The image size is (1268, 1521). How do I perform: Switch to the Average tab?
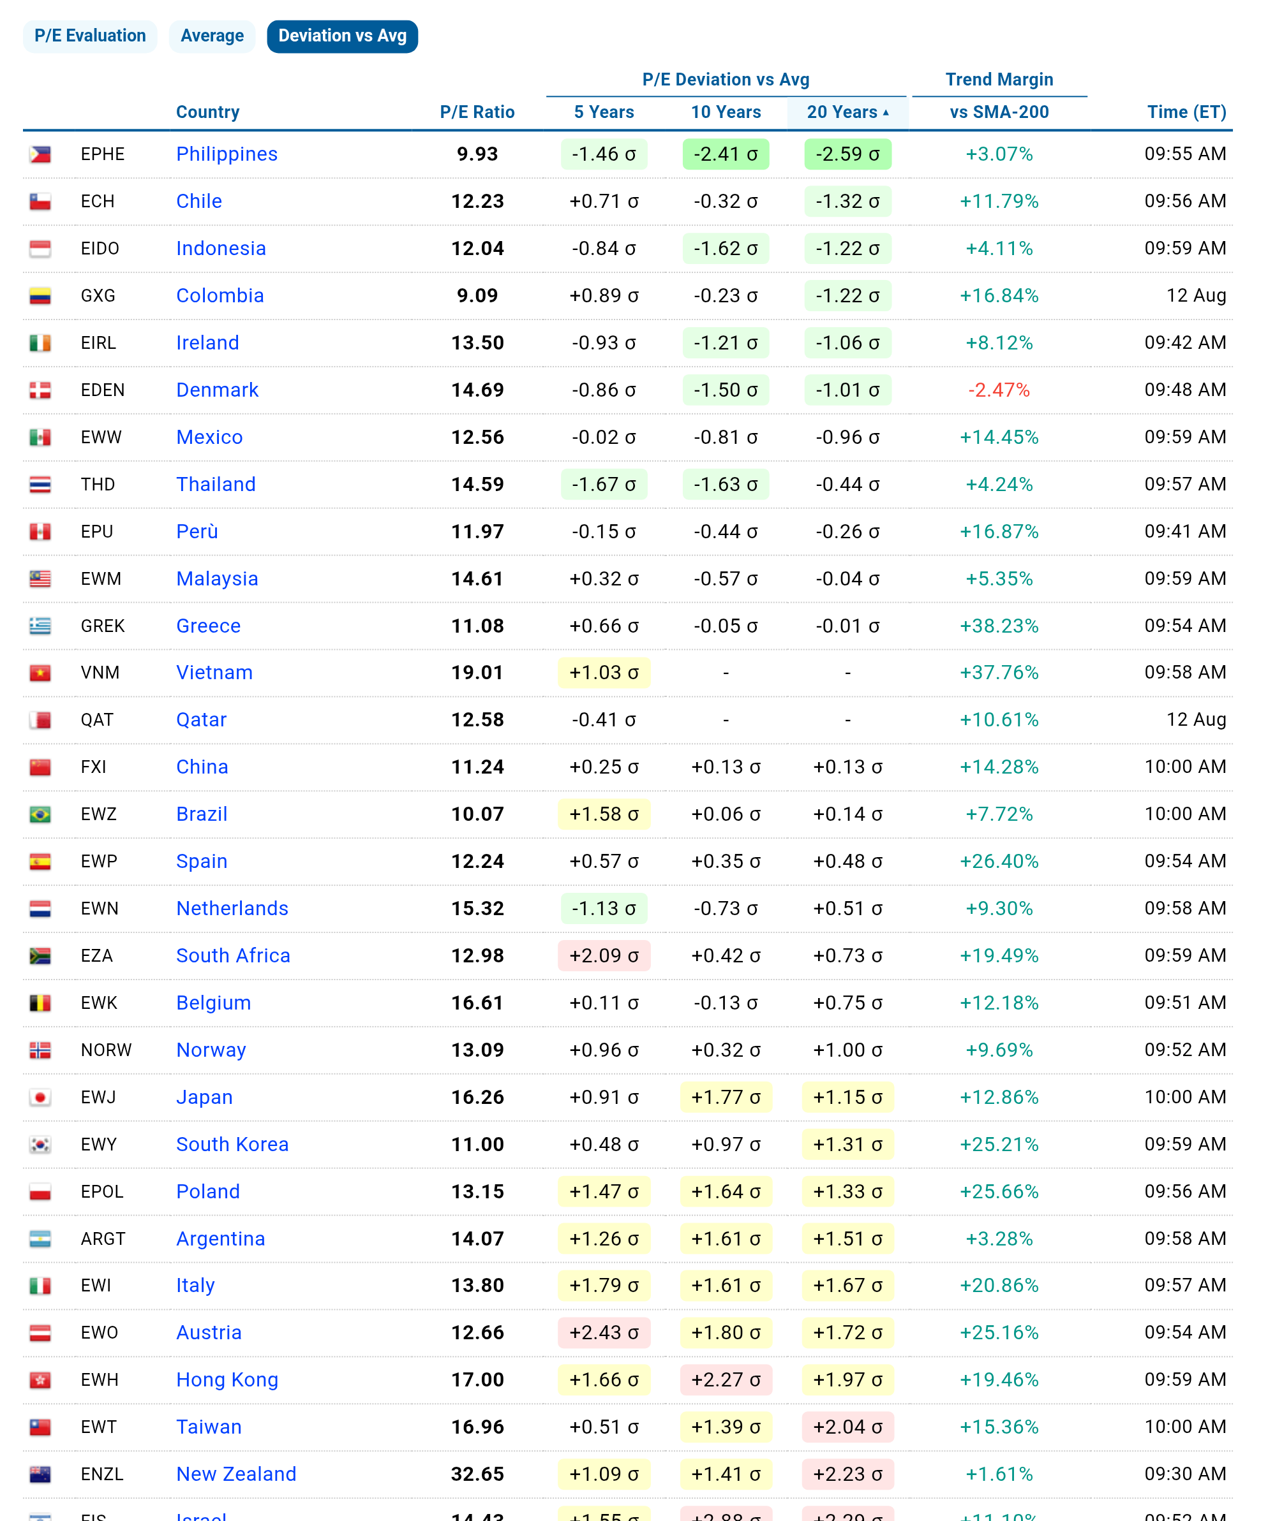pyautogui.click(x=213, y=36)
